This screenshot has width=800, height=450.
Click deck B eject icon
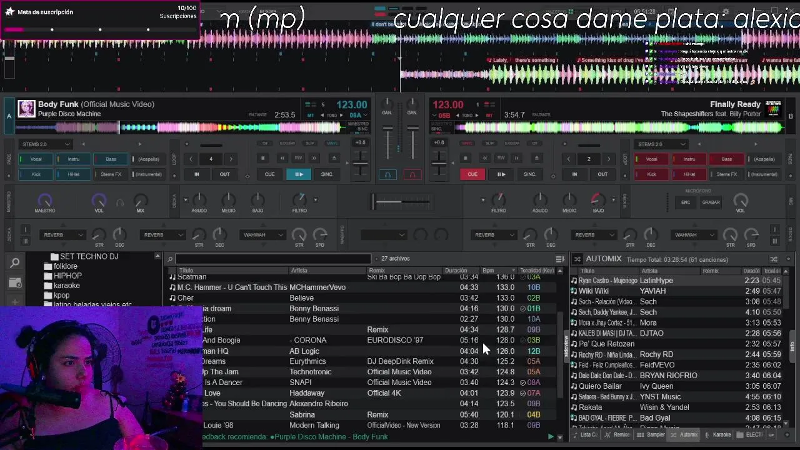[536, 159]
